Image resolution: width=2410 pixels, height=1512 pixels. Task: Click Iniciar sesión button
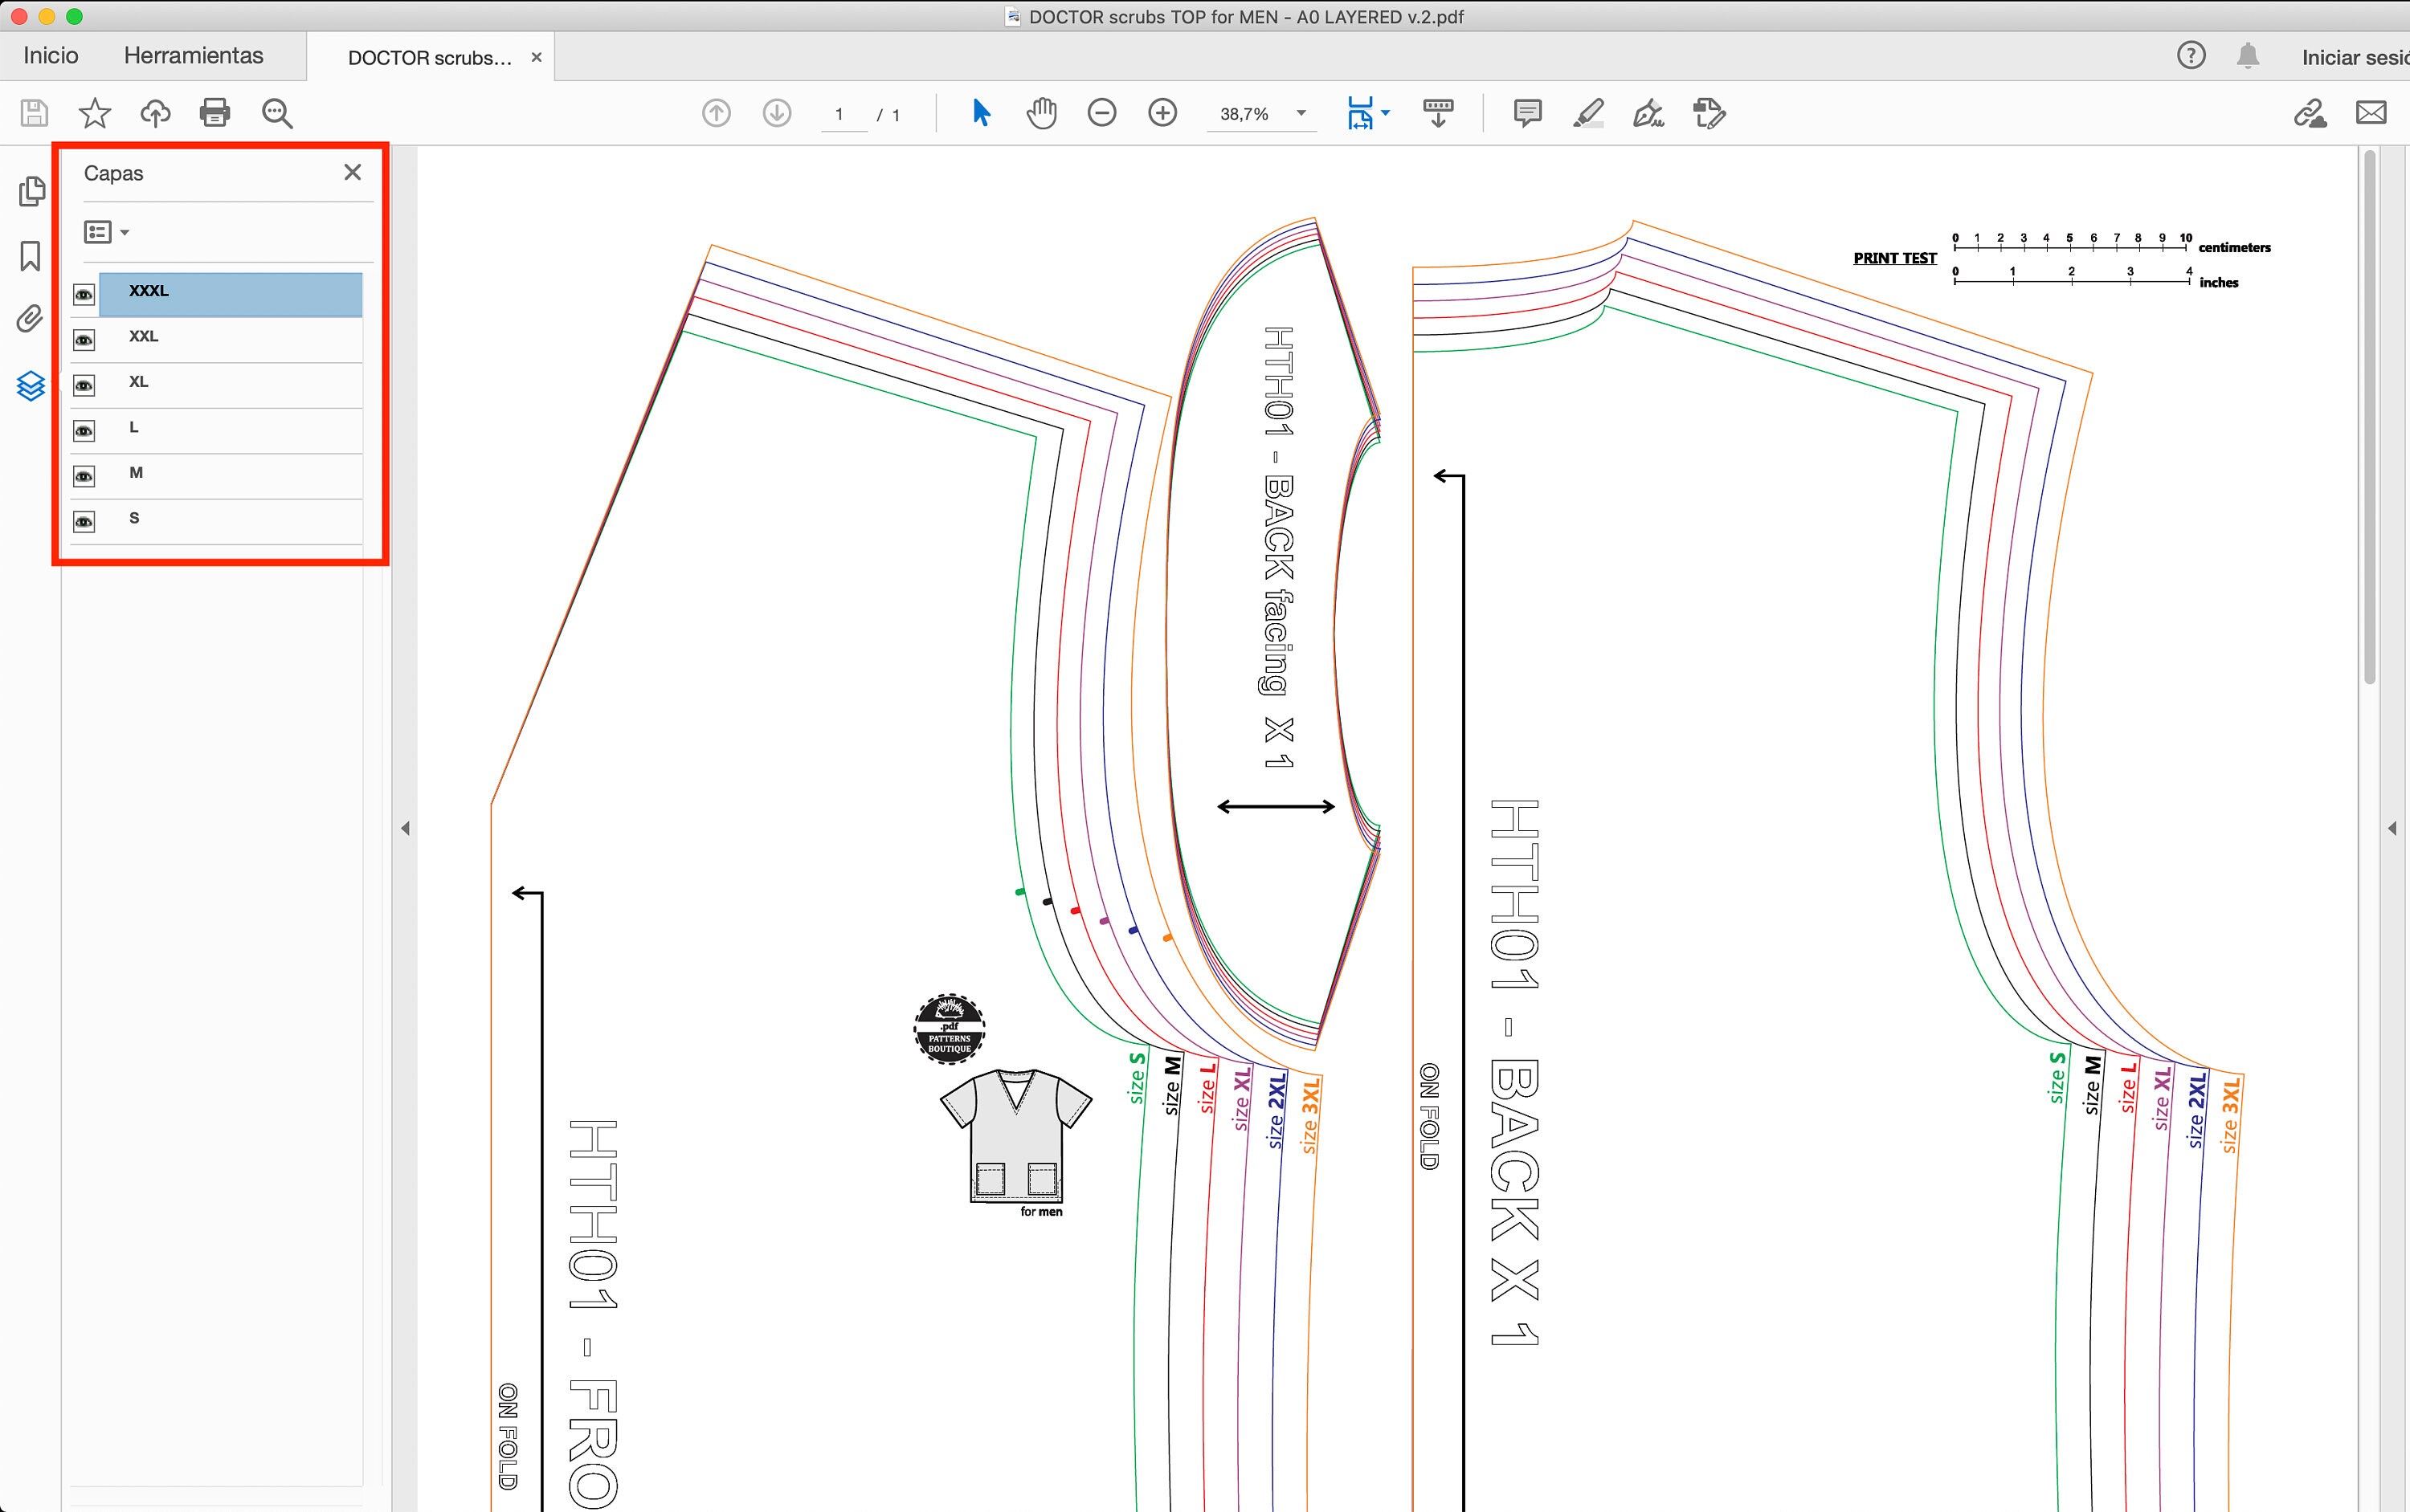2355,57
